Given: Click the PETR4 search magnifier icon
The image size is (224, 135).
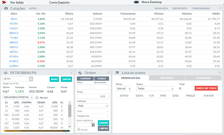Looking at the screenshot, I should pos(31,79).
